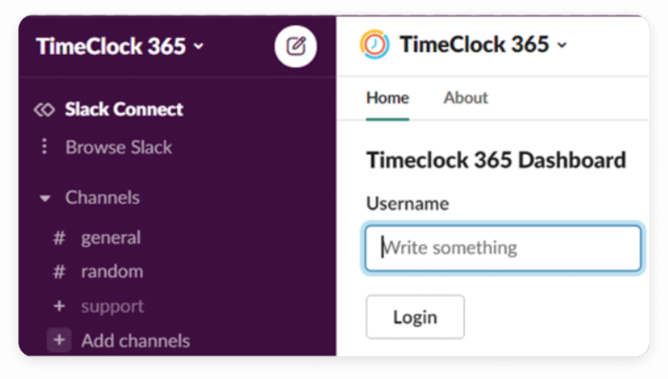Expand the chevron beside the app title
The image size is (668, 379).
click(x=562, y=46)
